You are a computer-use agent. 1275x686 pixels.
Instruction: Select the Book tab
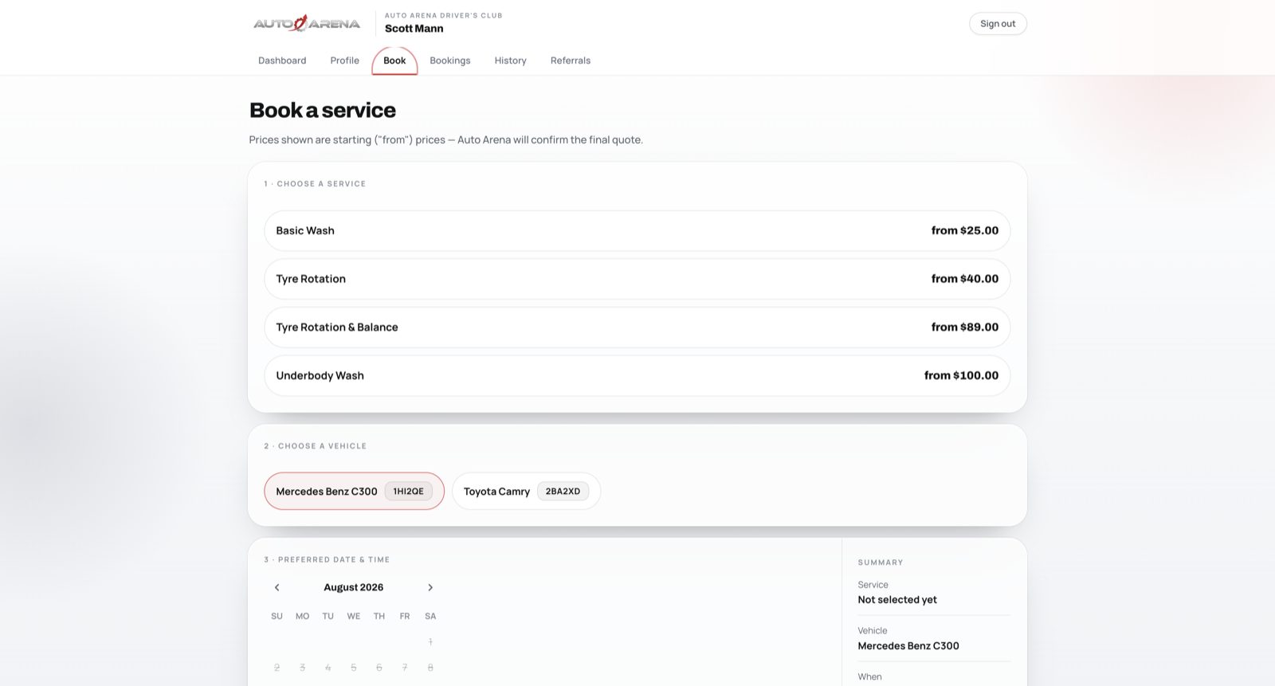[x=394, y=61]
